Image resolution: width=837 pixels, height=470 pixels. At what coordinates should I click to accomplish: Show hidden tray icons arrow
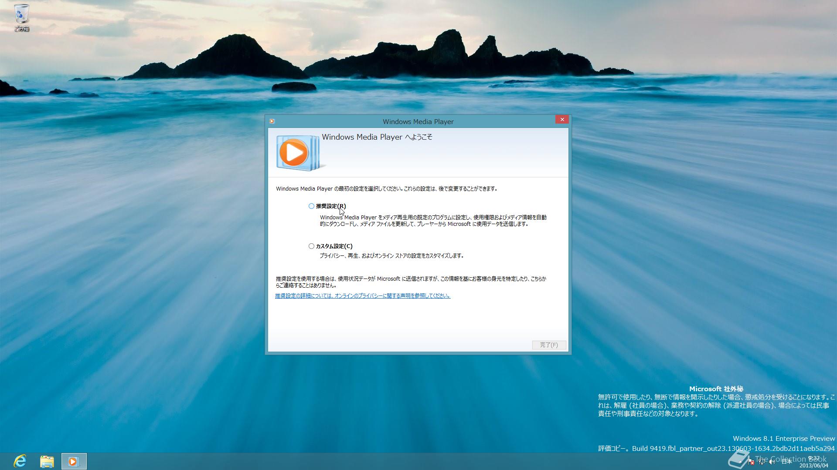point(741,462)
